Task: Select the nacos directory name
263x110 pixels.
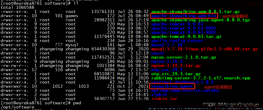Action: click(x=158, y=53)
